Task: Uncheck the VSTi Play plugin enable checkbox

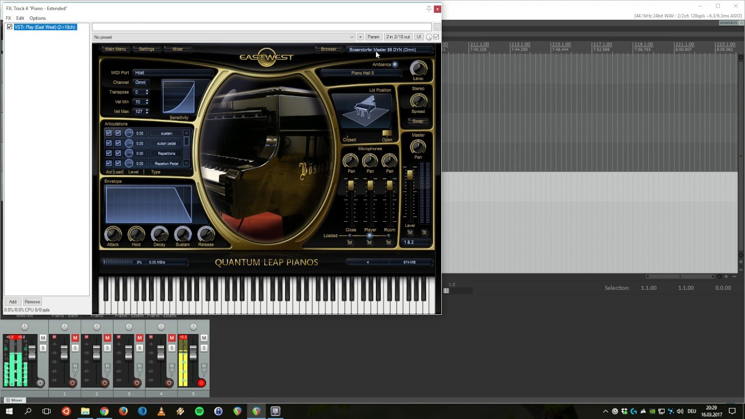Action: [x=10, y=27]
